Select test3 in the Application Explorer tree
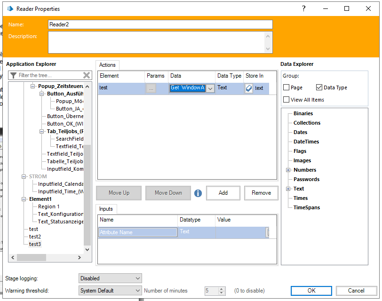Screen dimensions: 382x301 click(35, 244)
